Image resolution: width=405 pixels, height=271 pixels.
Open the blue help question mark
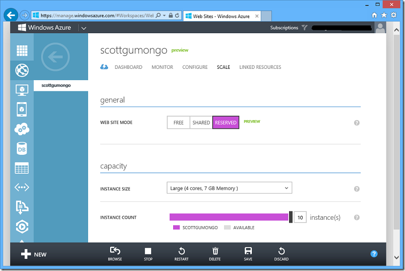[x=374, y=254]
